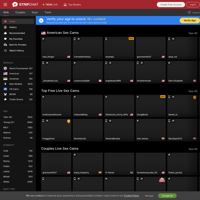
Task: Click the Stripchat logo
Action: point(25,5)
